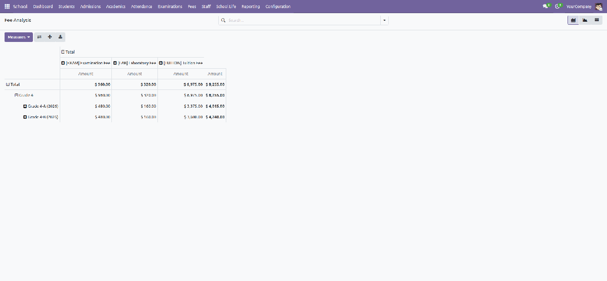Open the Configuration menu
Screen dimensions: 607x281
[x=278, y=7]
